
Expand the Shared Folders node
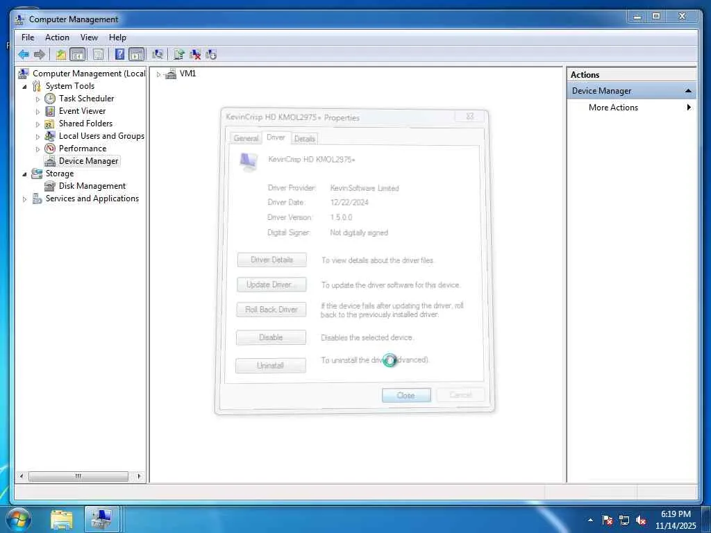[37, 124]
